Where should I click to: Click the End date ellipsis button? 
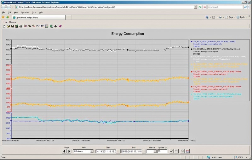point(144,151)
